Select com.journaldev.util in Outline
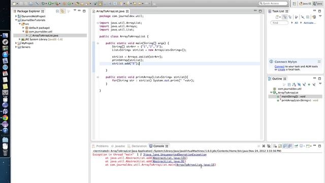Image resolution: width=325 pixels, height=183 pixels. (289, 89)
